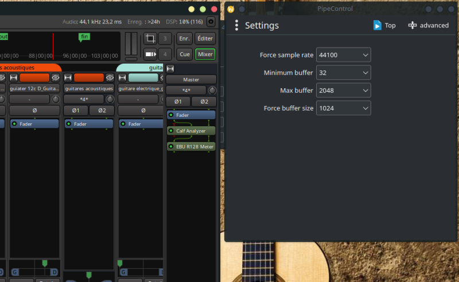Open the advanced settings page
Viewport: 459px width, 282px height.
[x=428, y=25]
